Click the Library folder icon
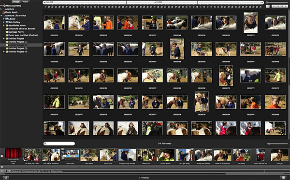 [x=7, y=19]
